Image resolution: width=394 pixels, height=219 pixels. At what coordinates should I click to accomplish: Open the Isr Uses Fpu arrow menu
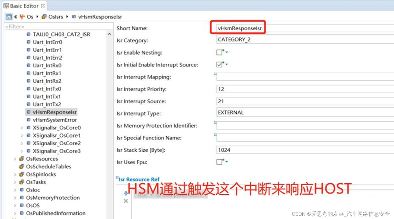pos(227,162)
